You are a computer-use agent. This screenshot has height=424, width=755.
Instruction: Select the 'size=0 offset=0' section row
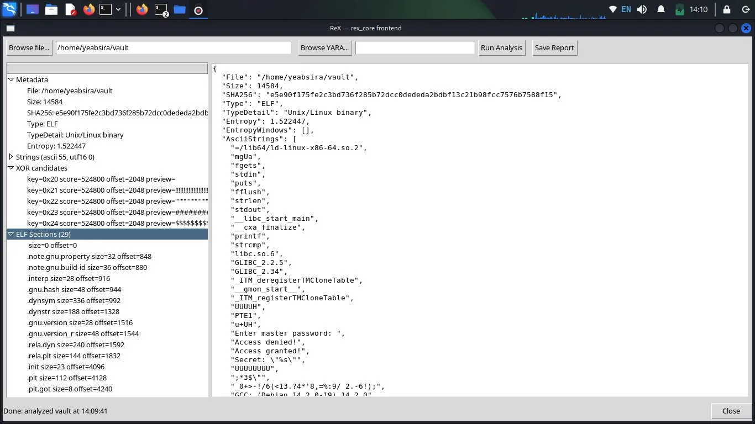[x=107, y=245]
